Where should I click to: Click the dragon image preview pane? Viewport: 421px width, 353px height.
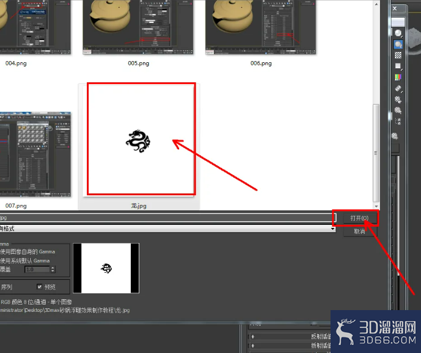pyautogui.click(x=106, y=268)
